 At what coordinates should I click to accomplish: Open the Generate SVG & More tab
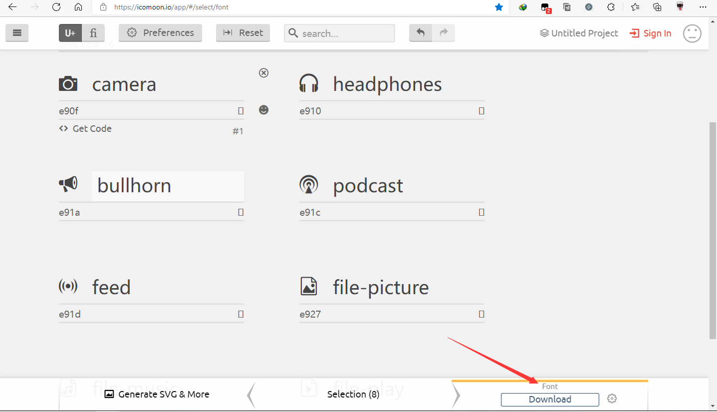coord(157,395)
